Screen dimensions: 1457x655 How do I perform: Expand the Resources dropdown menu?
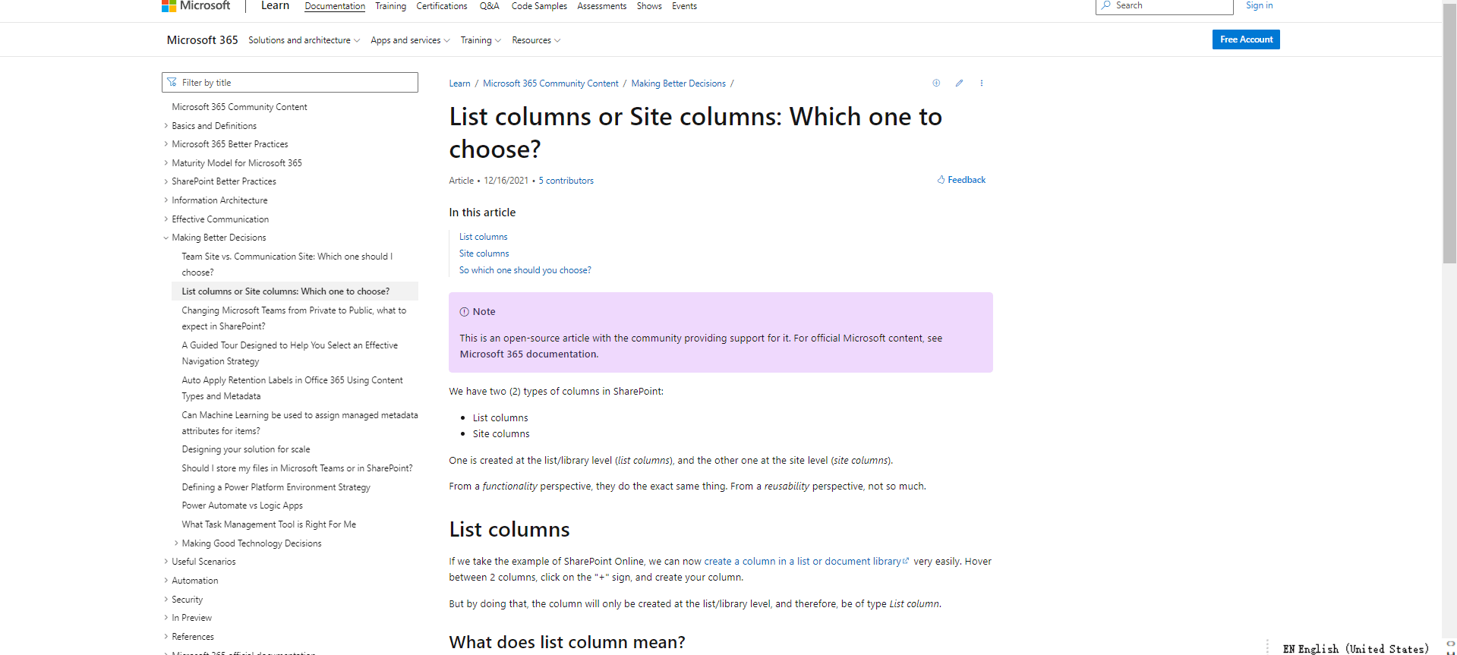(536, 40)
